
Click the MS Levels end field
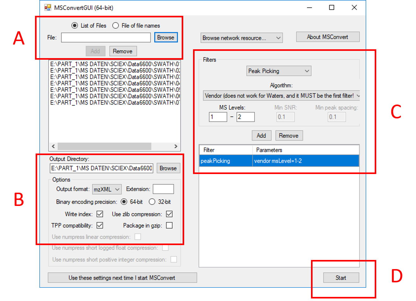[x=246, y=117]
